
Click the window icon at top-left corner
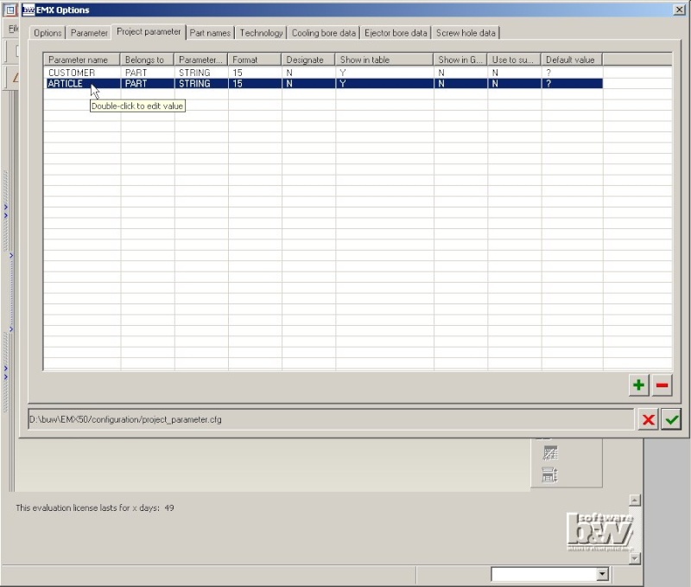[10, 10]
